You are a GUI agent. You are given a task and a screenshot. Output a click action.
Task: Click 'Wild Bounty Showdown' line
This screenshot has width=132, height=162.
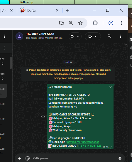(x=67, y=130)
